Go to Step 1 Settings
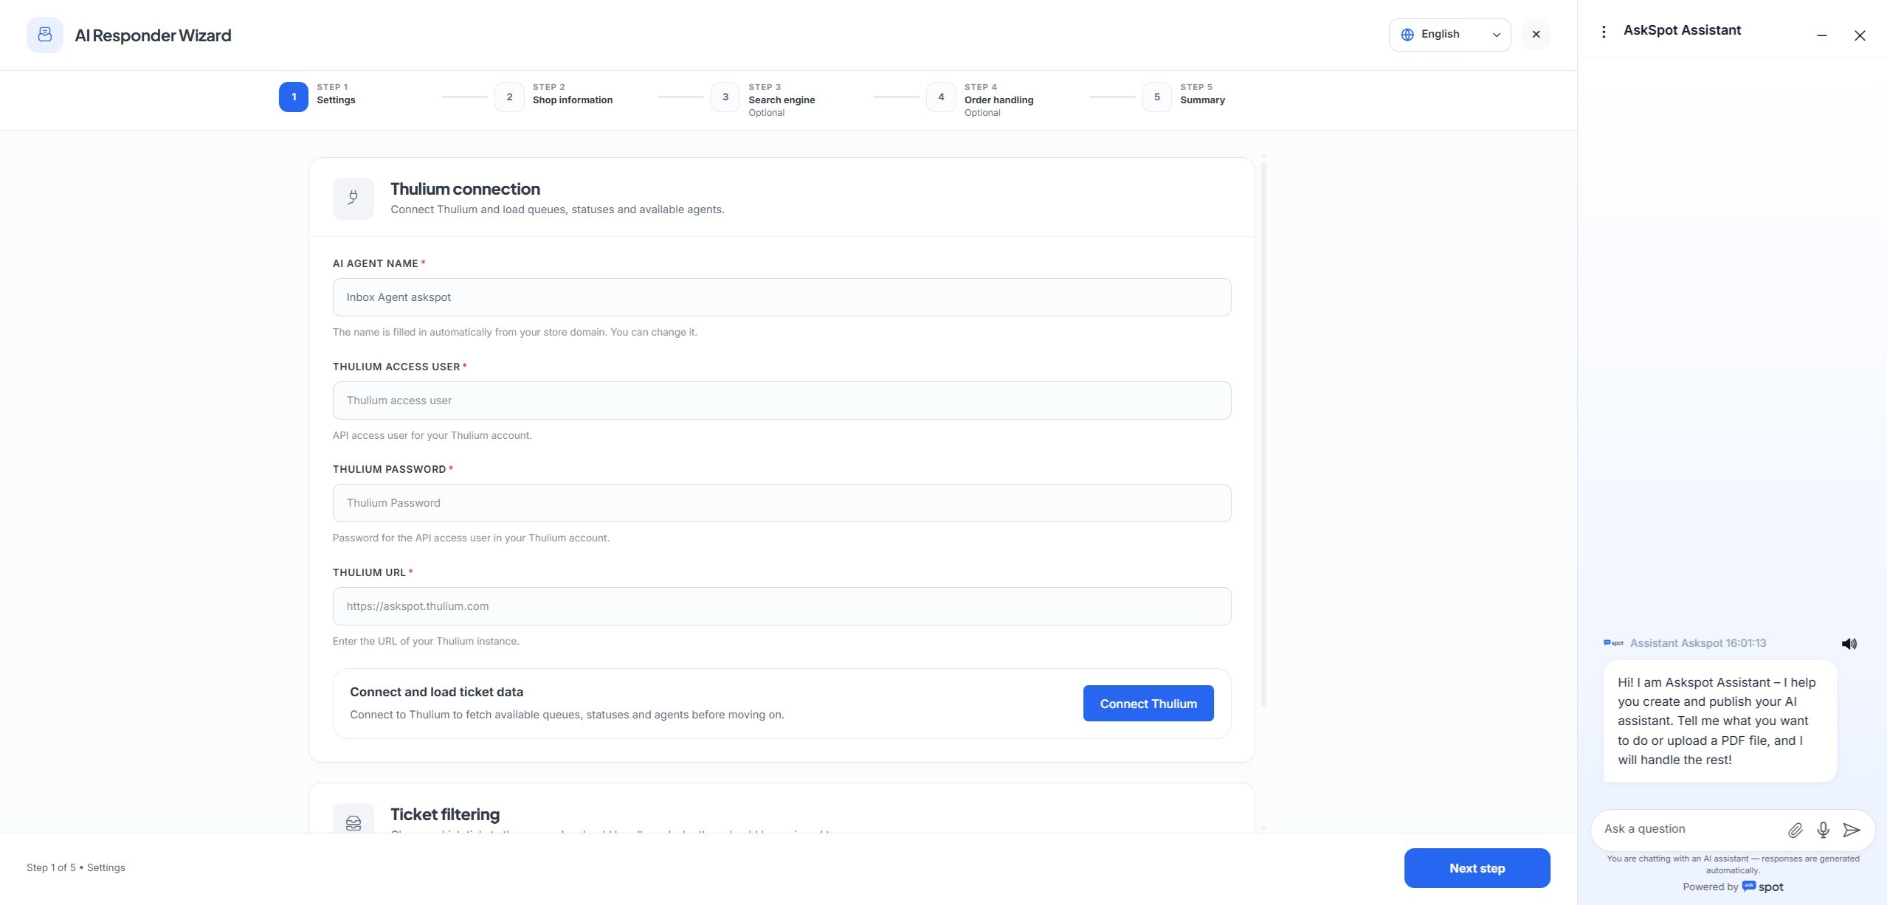 click(x=318, y=97)
